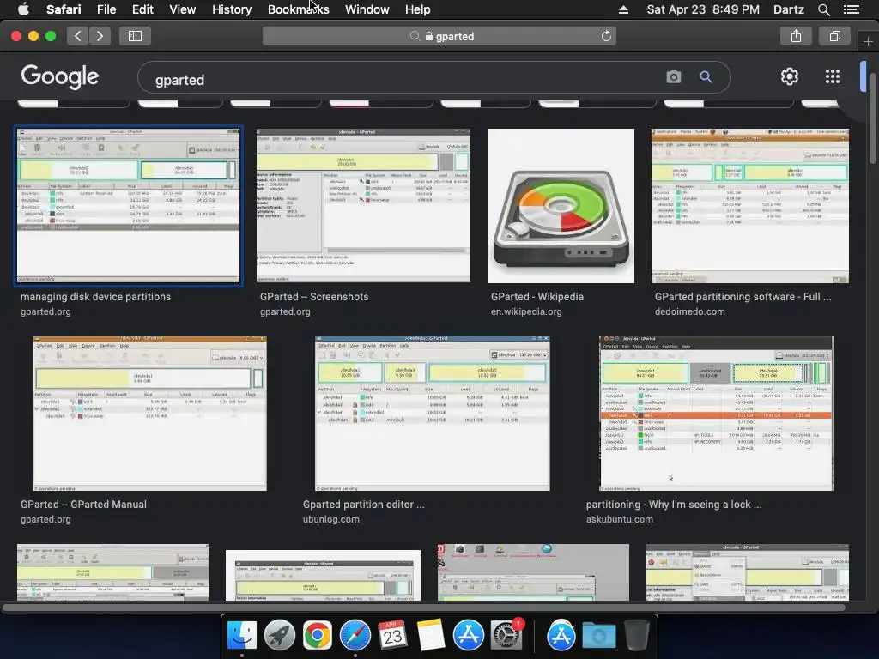Click askubuntu.com source text
The image size is (879, 659).
tap(620, 519)
